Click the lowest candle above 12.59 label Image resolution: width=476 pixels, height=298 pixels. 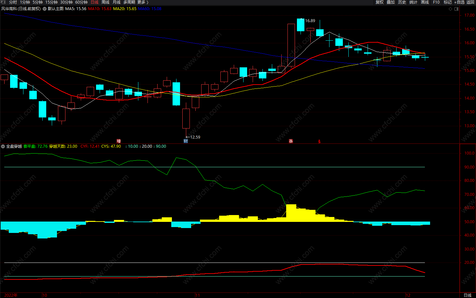click(x=186, y=119)
